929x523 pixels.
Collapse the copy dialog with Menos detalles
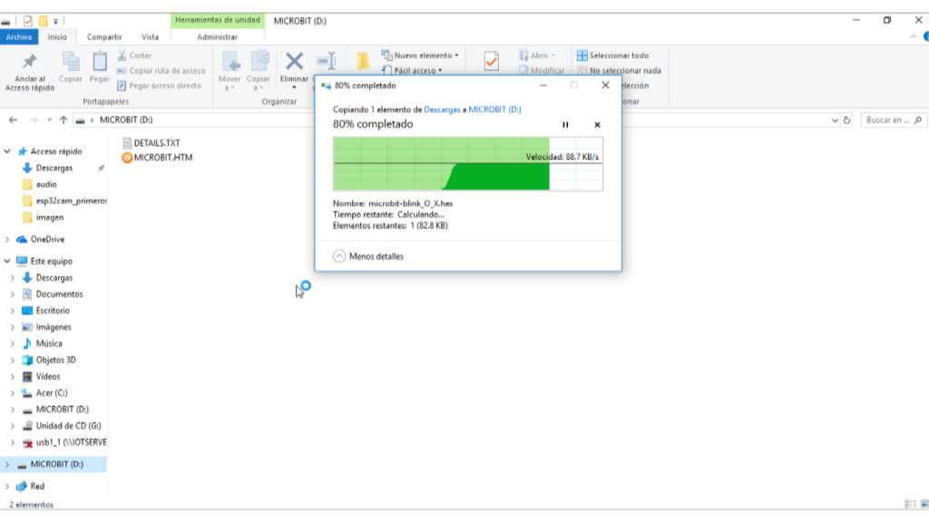[368, 256]
